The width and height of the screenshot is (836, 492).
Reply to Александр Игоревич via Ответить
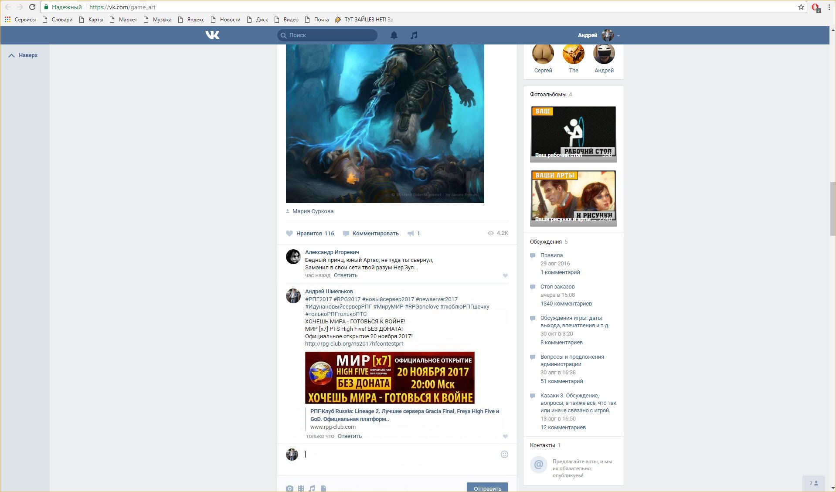346,275
